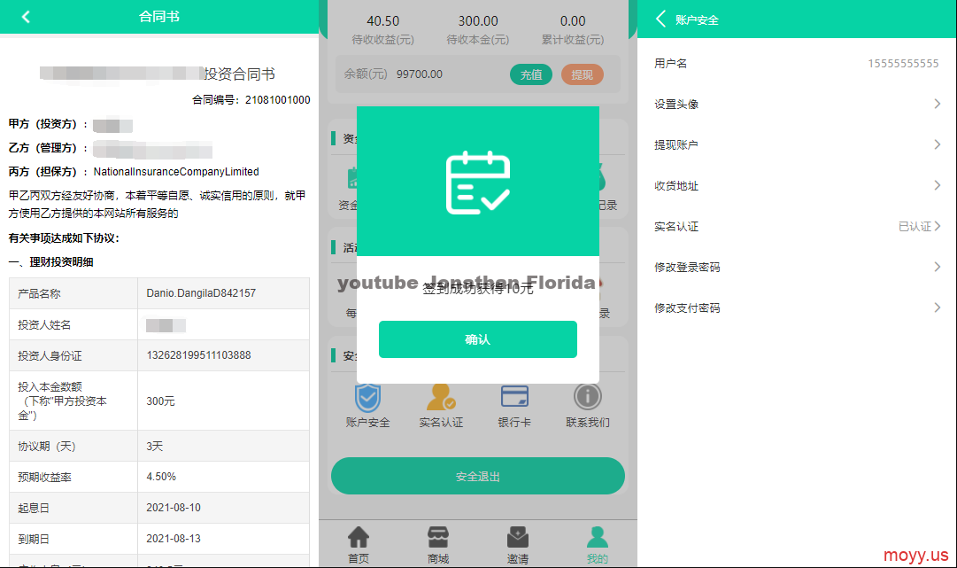Screen dimensions: 957x568
Task: Click the 4.50% expected yield cell
Action: click(223, 477)
